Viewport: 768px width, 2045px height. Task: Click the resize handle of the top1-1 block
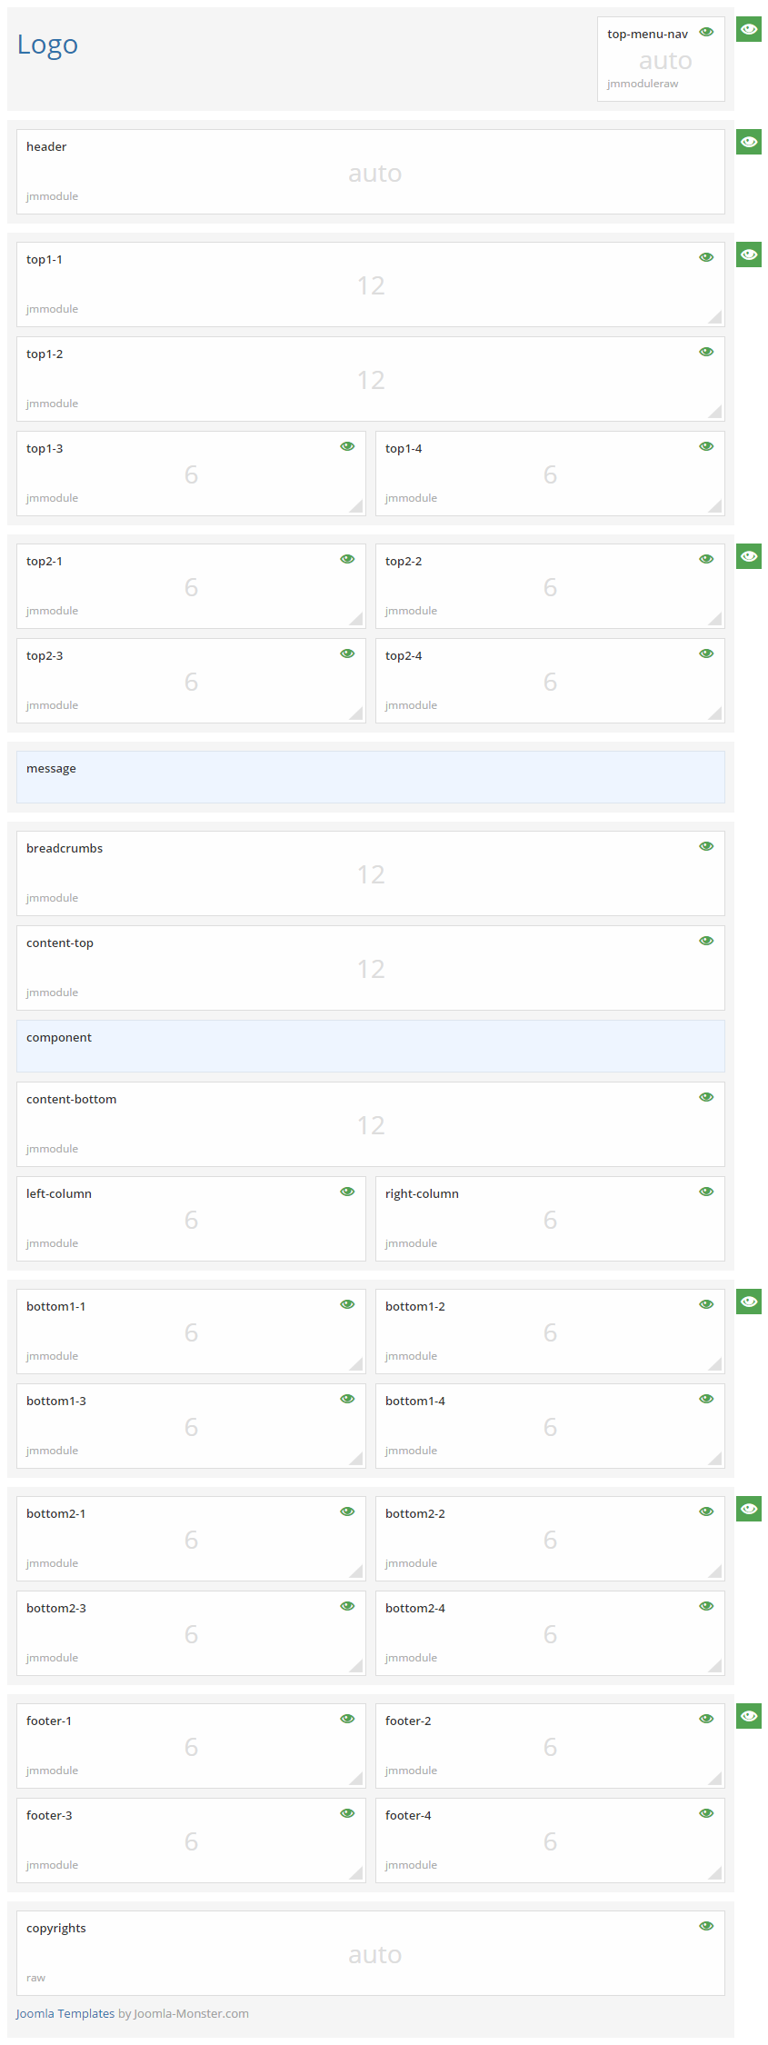[715, 317]
